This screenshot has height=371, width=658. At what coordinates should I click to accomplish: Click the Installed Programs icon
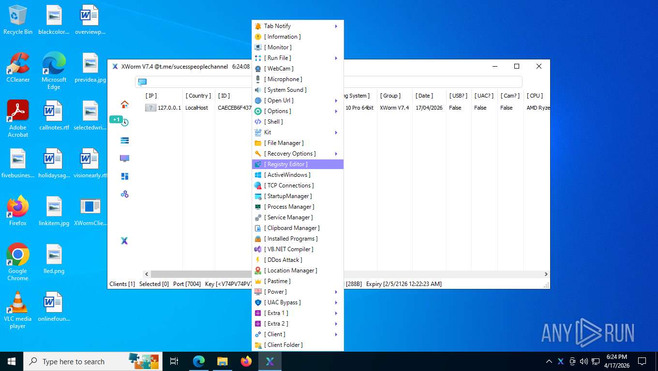[x=258, y=239]
